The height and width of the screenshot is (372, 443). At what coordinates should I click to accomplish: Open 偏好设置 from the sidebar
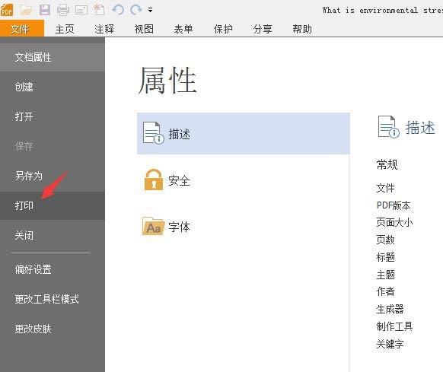[53, 269]
